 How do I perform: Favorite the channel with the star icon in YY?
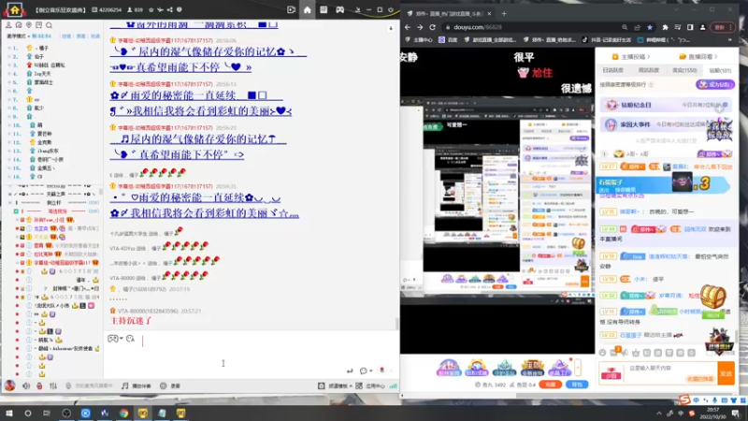coord(151,9)
